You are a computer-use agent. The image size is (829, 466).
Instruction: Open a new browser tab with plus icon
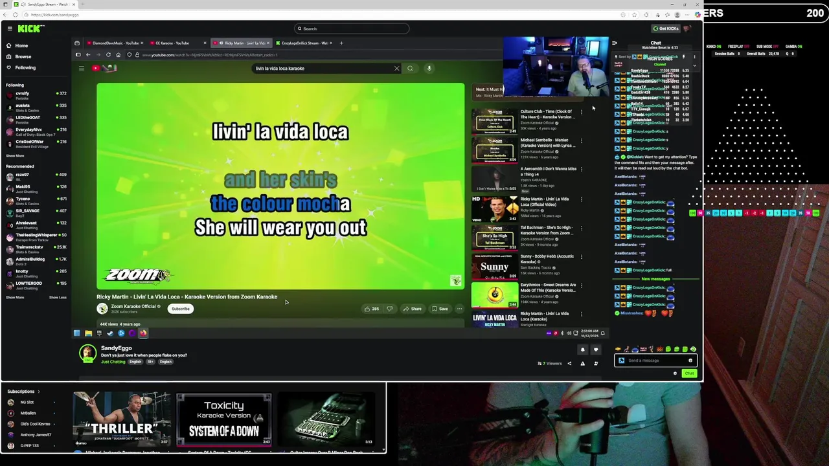pyautogui.click(x=341, y=43)
